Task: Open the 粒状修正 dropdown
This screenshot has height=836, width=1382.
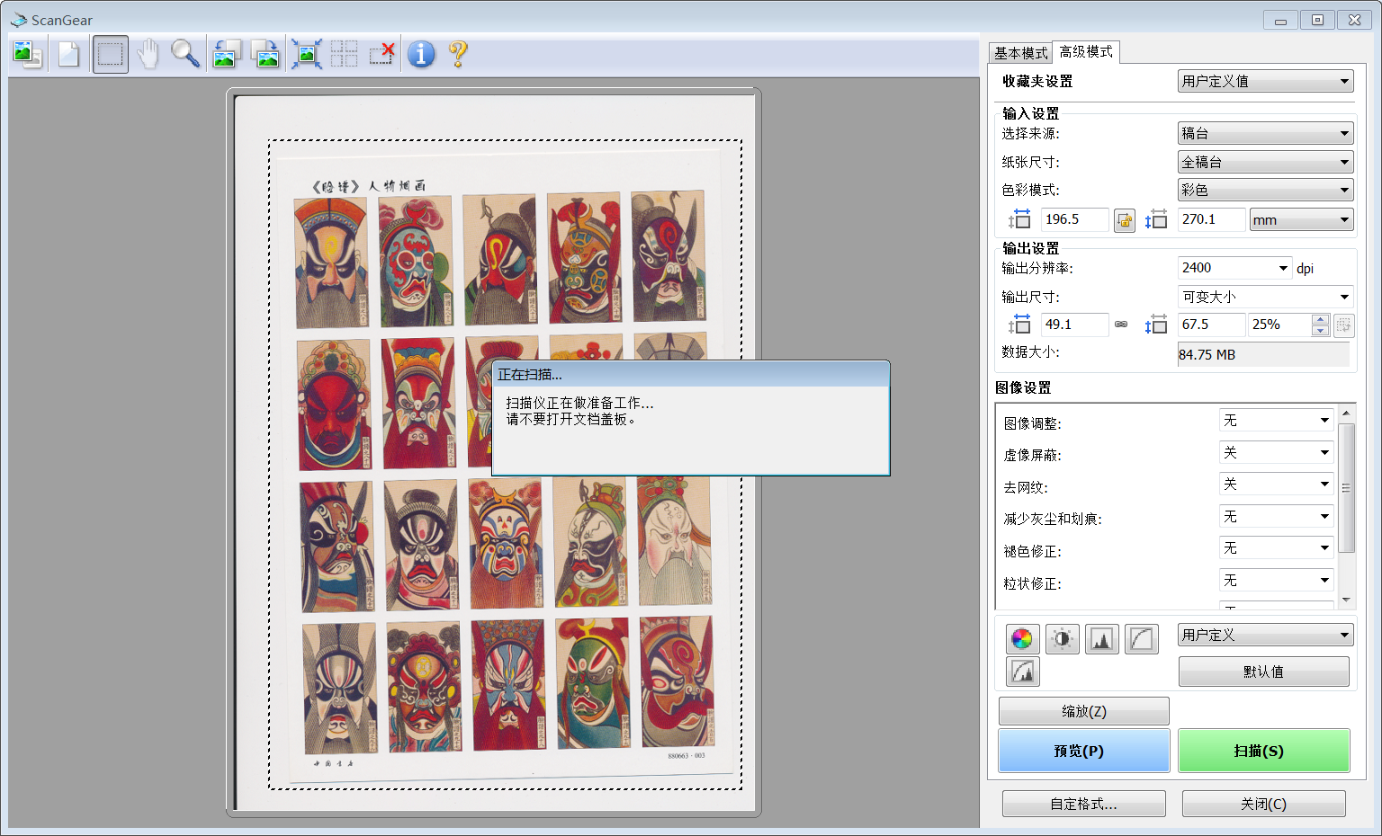Action: pyautogui.click(x=1275, y=580)
